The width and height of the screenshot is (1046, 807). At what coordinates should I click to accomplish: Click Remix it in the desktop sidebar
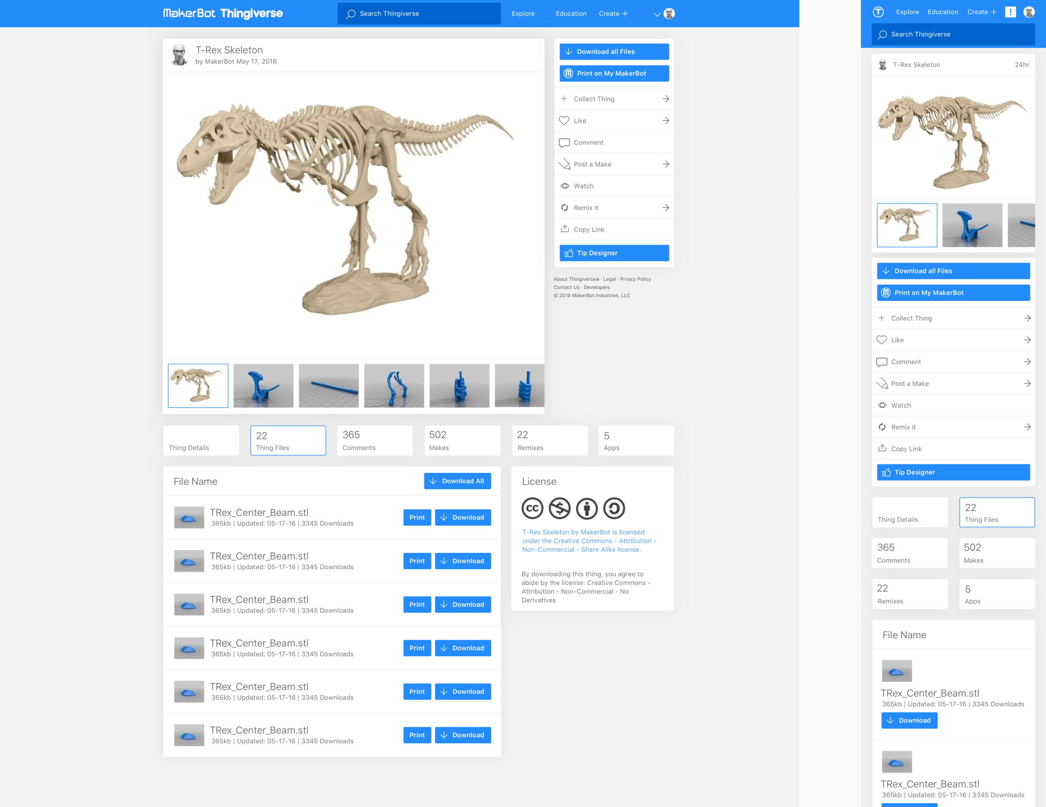click(x=614, y=208)
